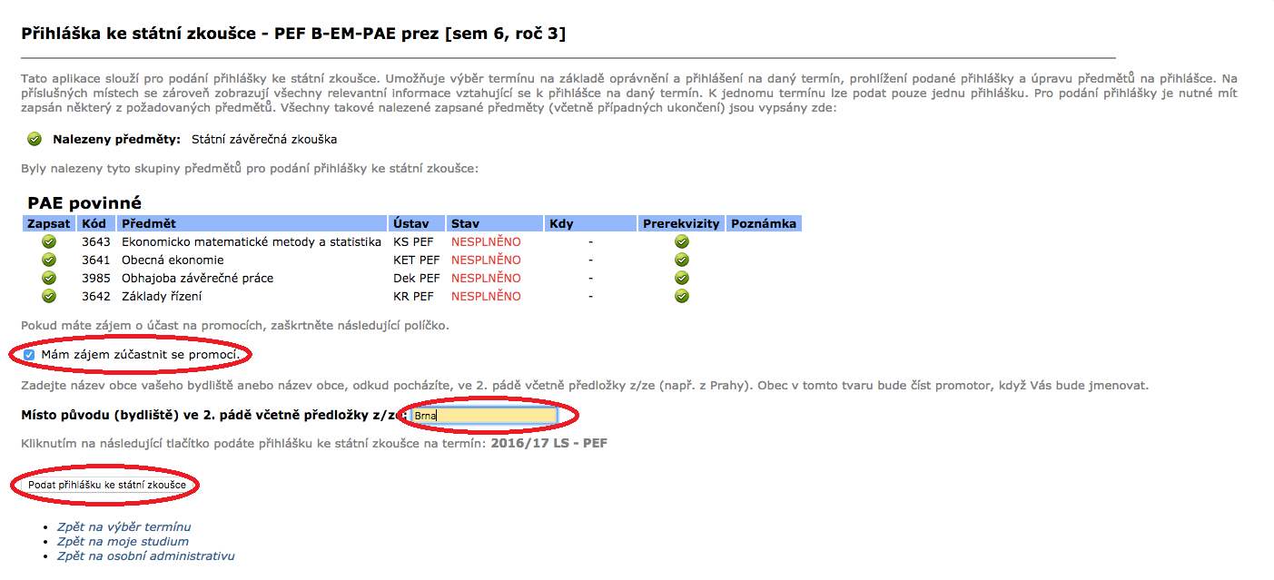Image resolution: width=1274 pixels, height=580 pixels.
Task: Click green check icon beside Nalezeny předměty
Action: click(35, 140)
